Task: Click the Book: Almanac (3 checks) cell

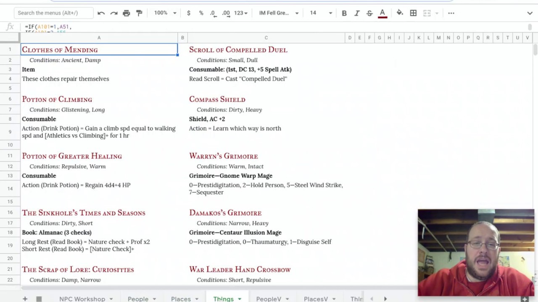Action: click(x=99, y=232)
